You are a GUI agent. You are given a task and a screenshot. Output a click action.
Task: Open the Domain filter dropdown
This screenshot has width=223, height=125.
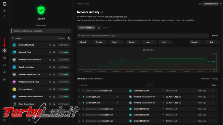(x=133, y=42)
